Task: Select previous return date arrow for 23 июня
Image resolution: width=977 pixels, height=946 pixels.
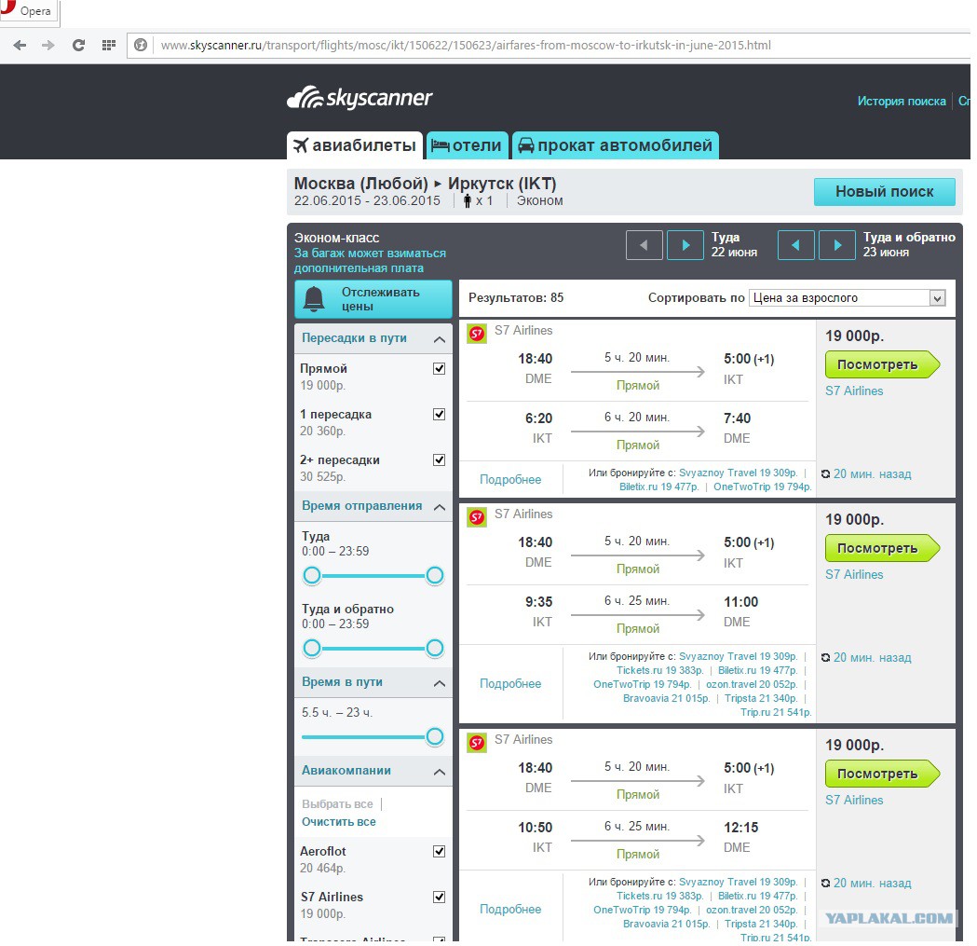Action: pos(795,245)
